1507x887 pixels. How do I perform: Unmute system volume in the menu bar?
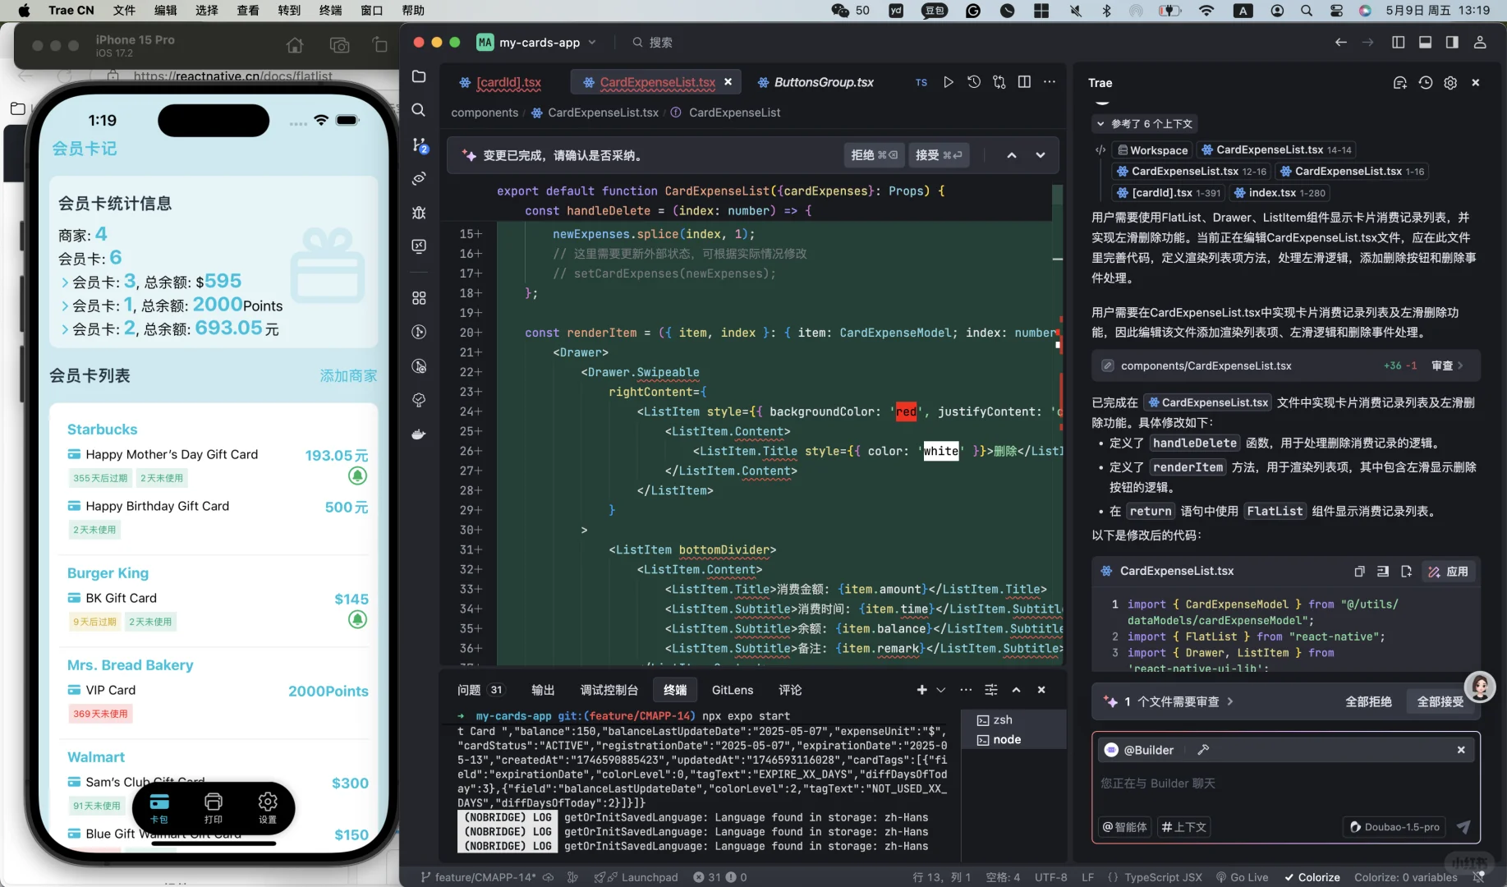pyautogui.click(x=1076, y=11)
